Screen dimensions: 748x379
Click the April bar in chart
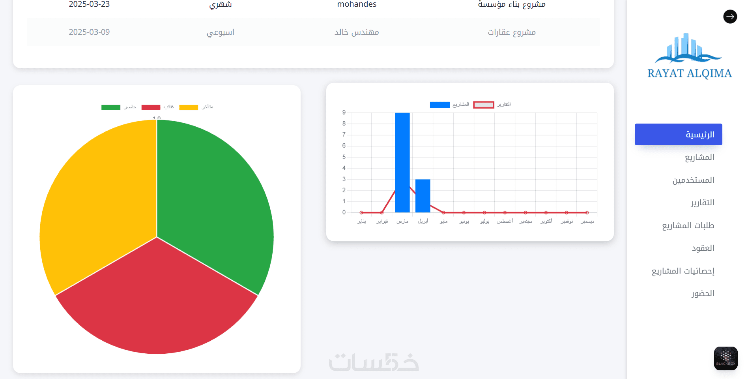click(423, 196)
